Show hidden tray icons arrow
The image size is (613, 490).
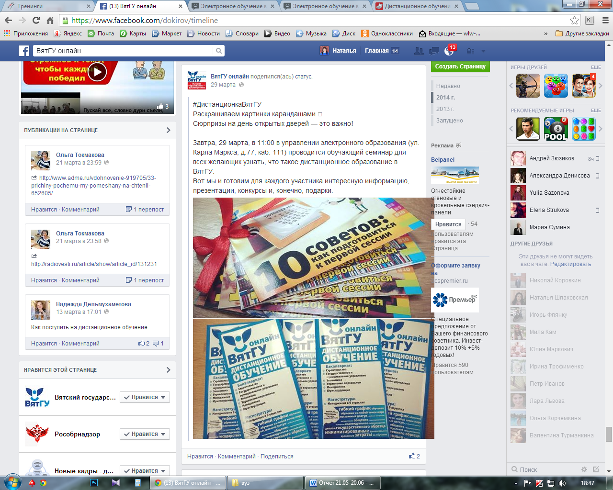pos(516,483)
